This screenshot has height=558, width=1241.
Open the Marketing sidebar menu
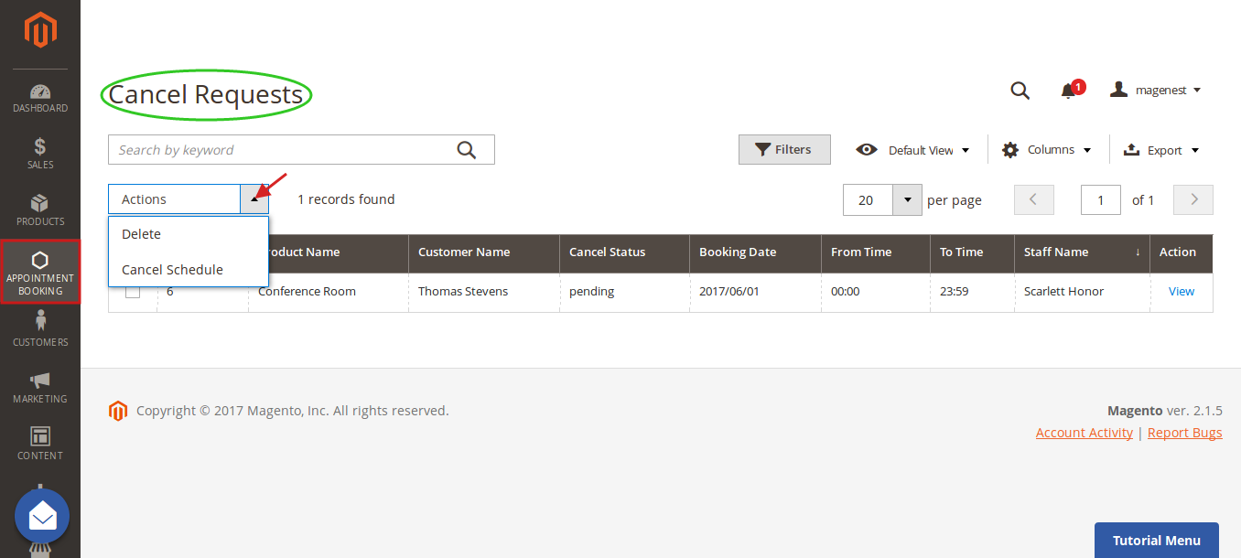tap(40, 387)
